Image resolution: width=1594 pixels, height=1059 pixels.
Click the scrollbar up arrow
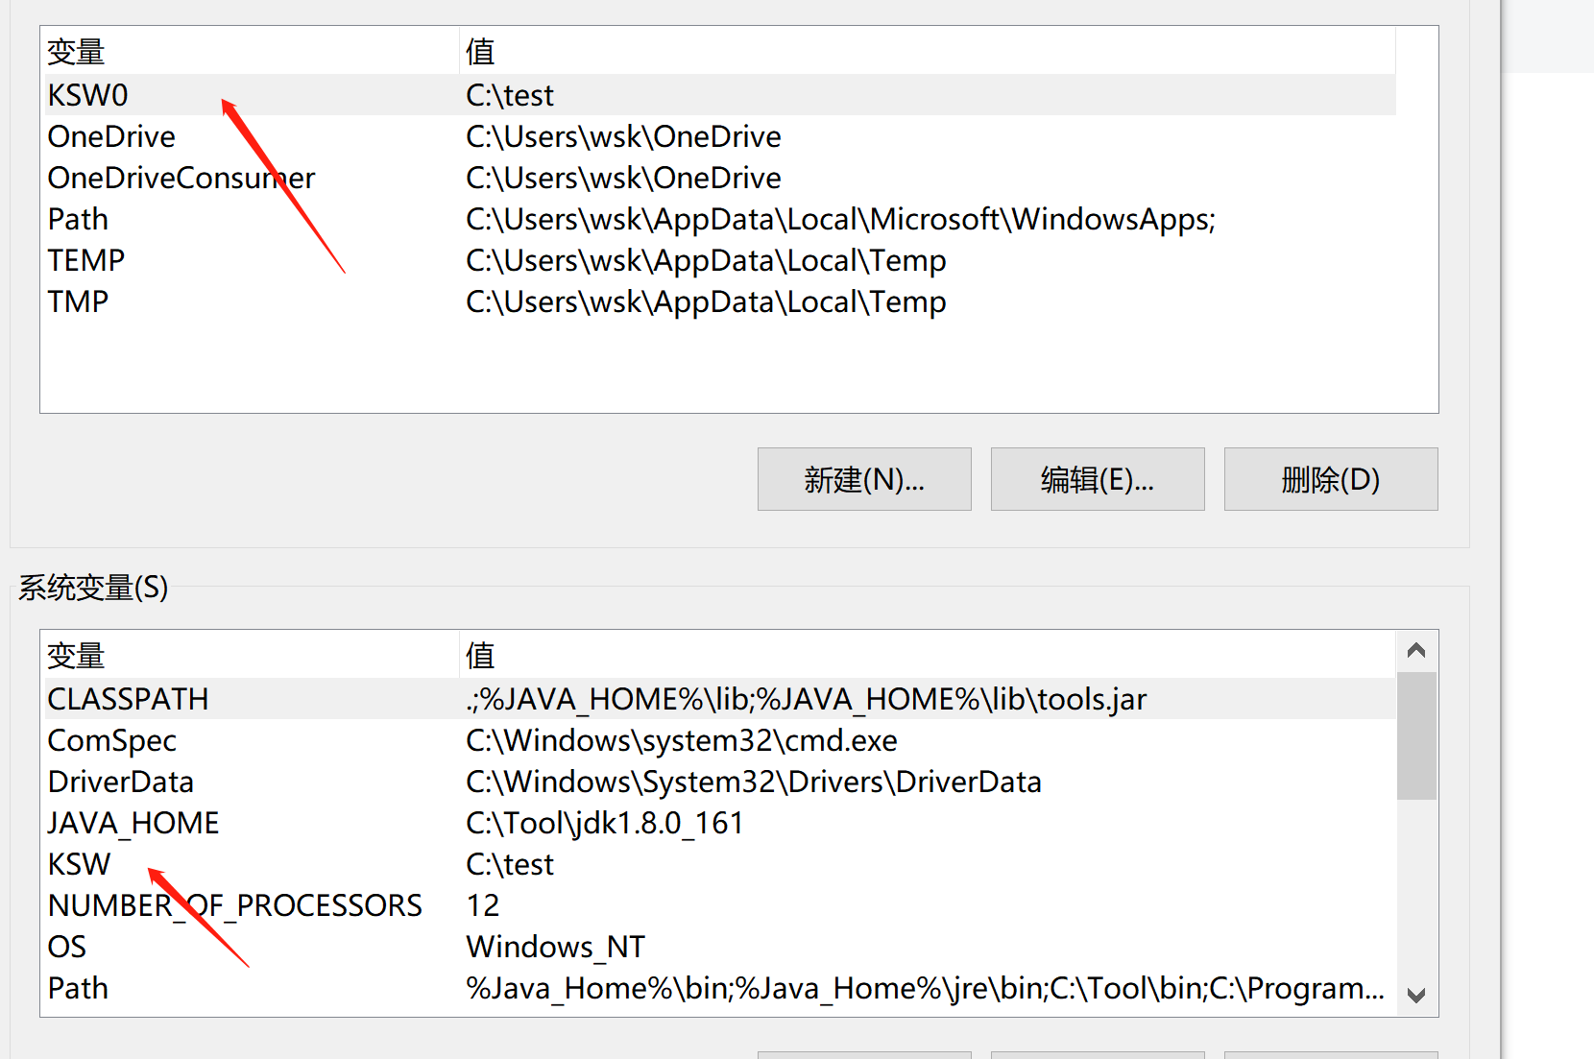click(1416, 650)
